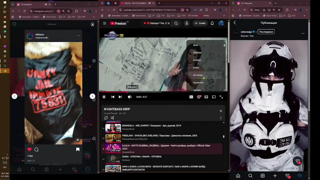Image resolution: width=320 pixels, height=180 pixels.
Task: Unmute audio on the niklauzs video post
Action: pyautogui.click(x=78, y=140)
